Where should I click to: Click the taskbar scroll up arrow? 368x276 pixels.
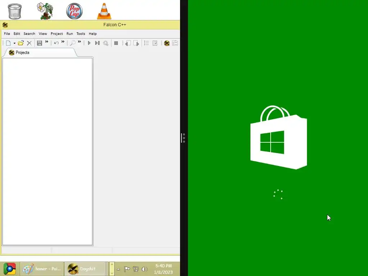tap(112, 264)
